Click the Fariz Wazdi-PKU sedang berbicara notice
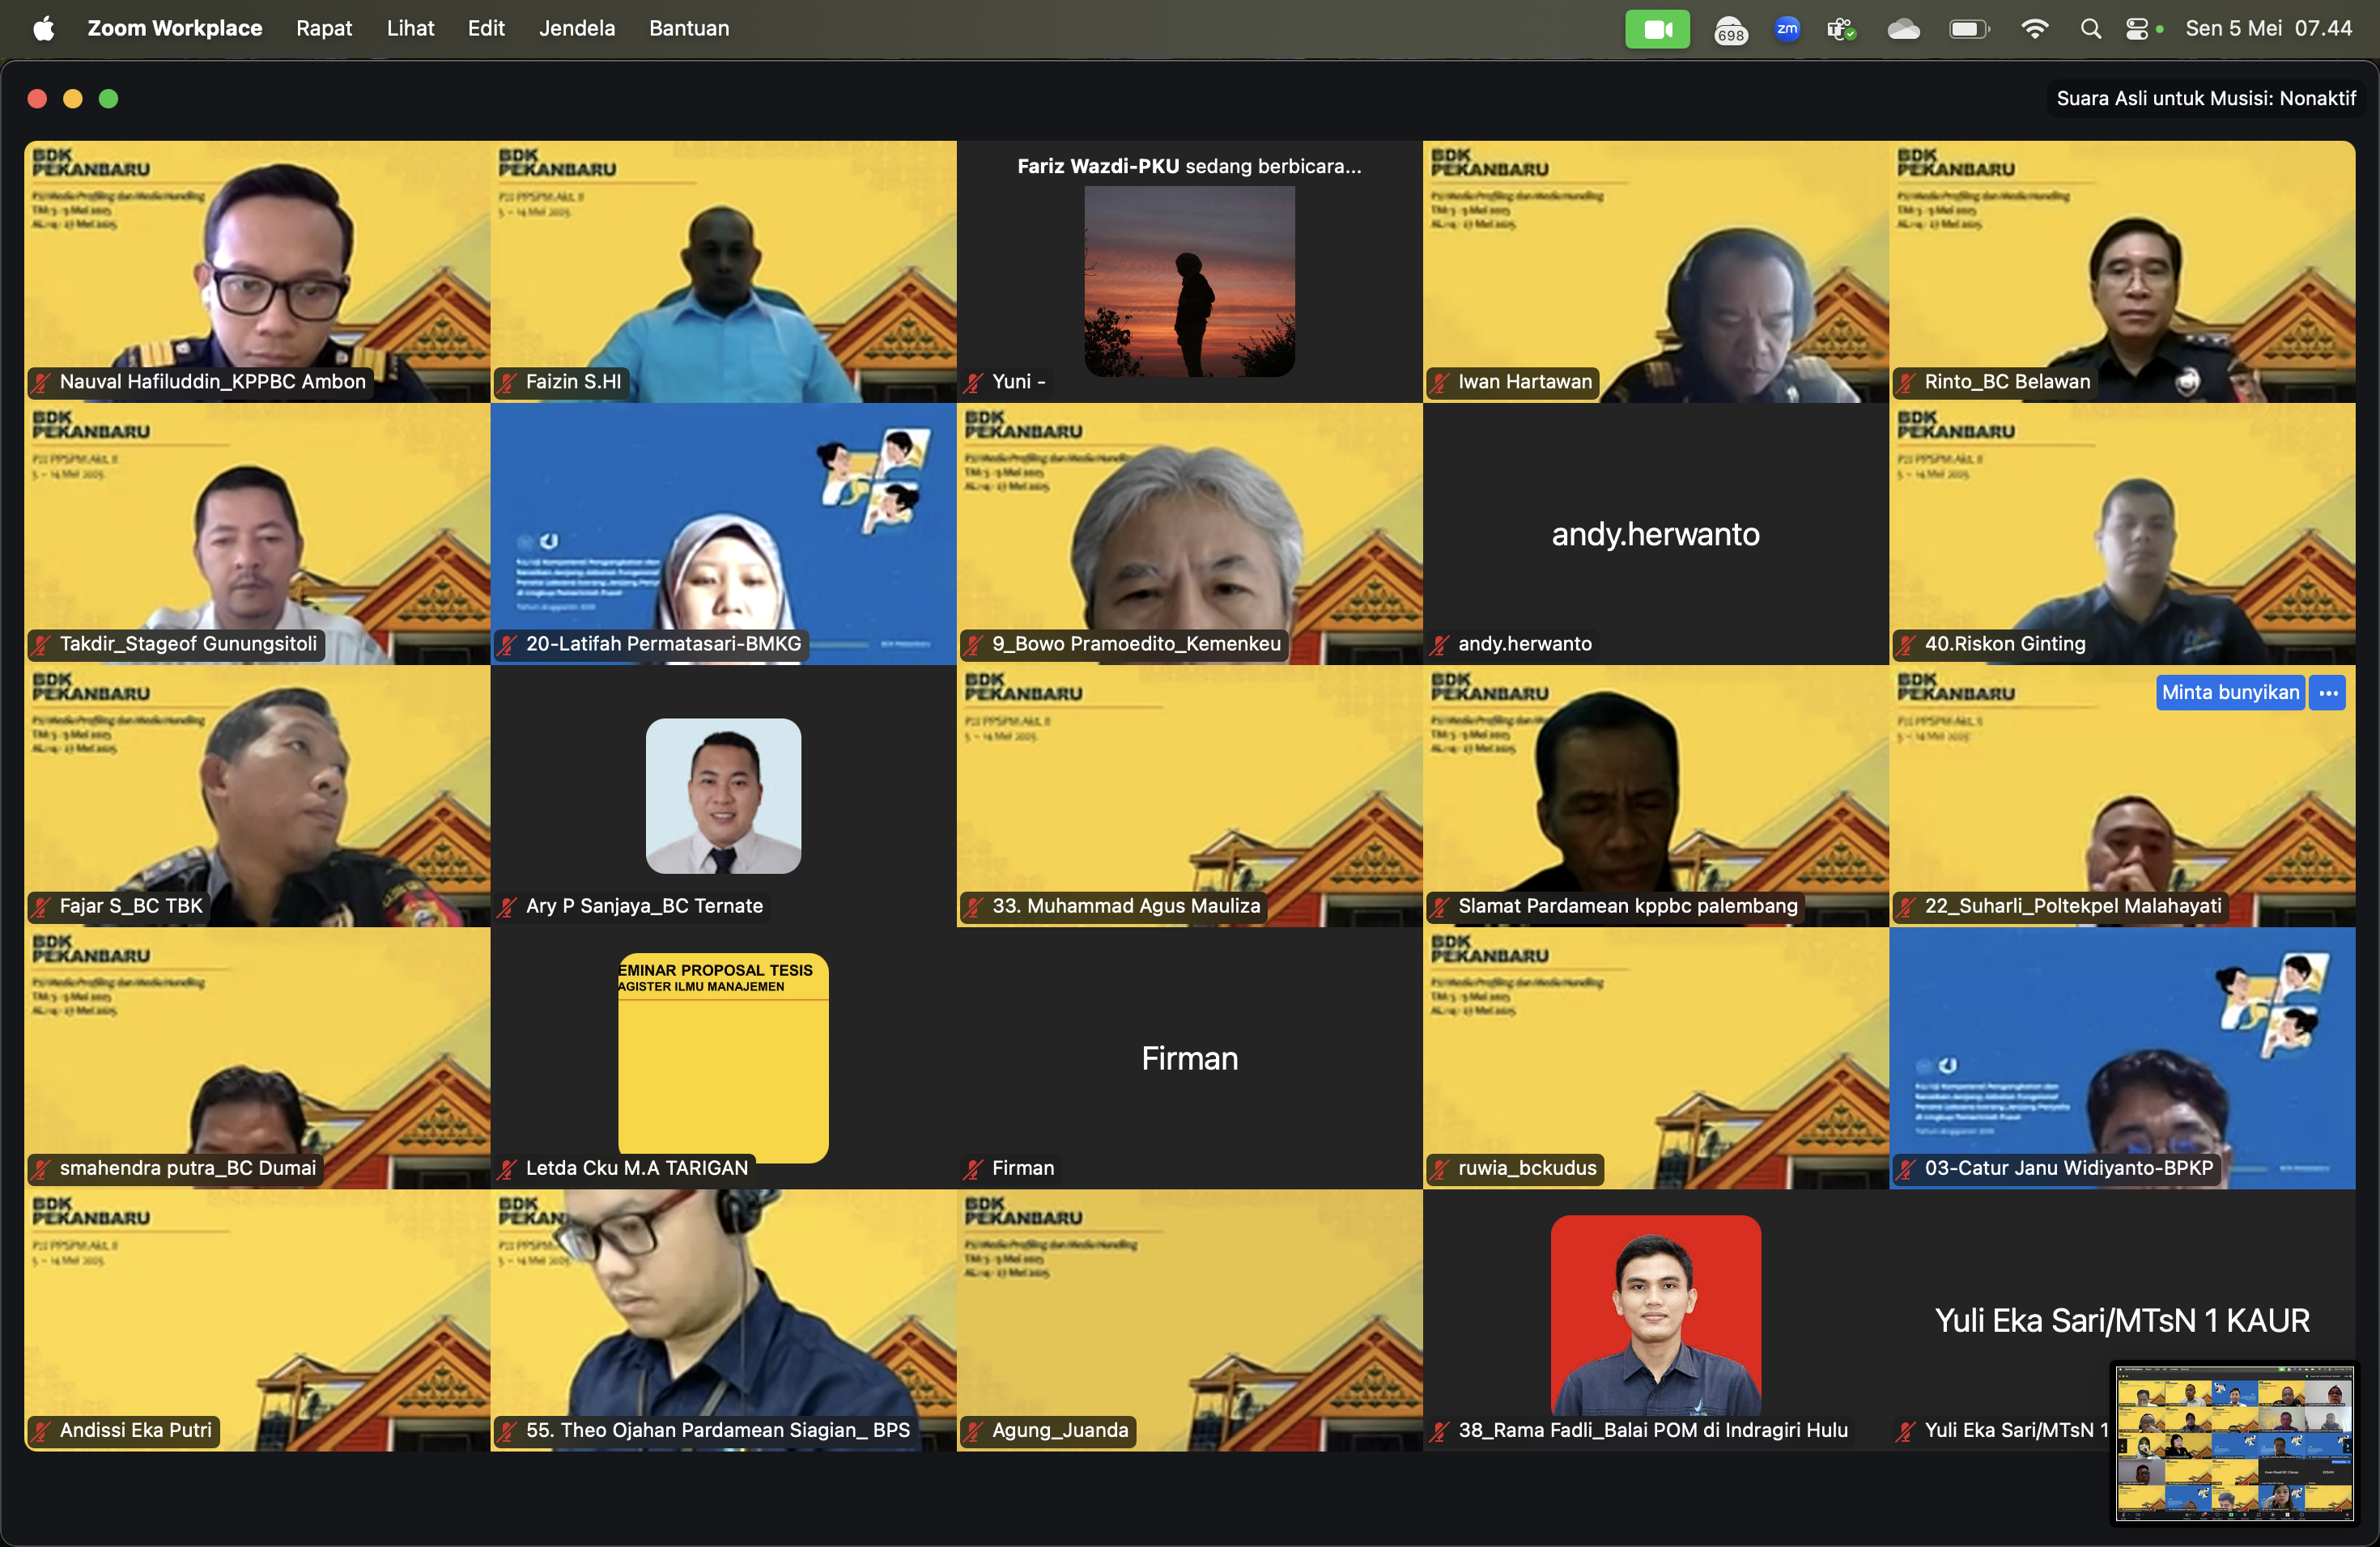The image size is (2380, 1547). coord(1189,166)
